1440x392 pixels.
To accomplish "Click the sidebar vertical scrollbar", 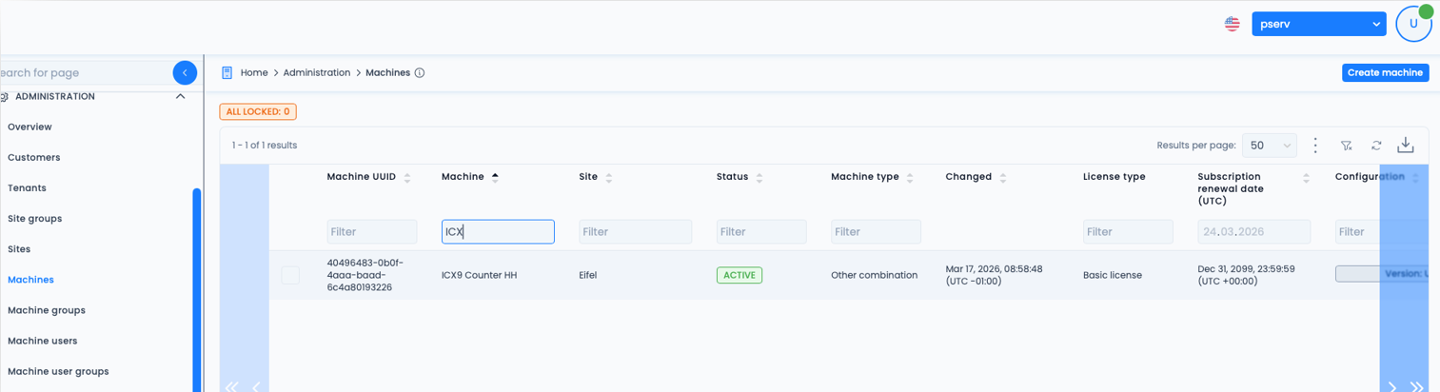I will coord(197,289).
